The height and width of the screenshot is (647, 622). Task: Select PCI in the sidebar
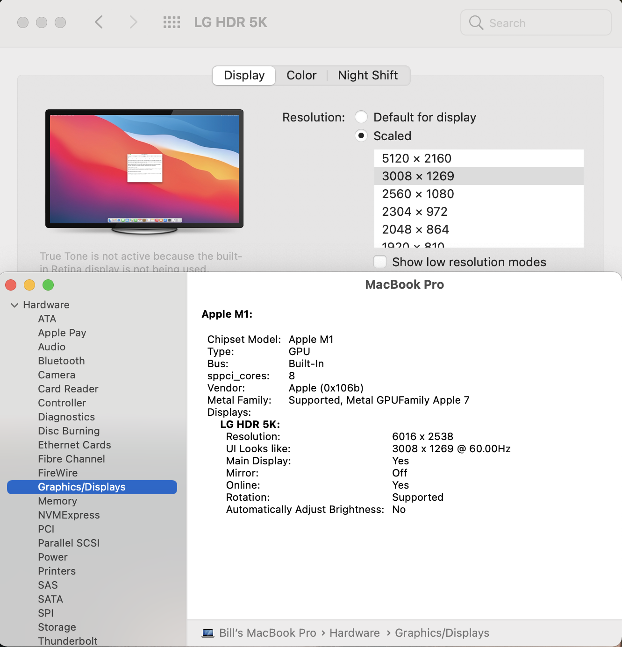(x=46, y=529)
